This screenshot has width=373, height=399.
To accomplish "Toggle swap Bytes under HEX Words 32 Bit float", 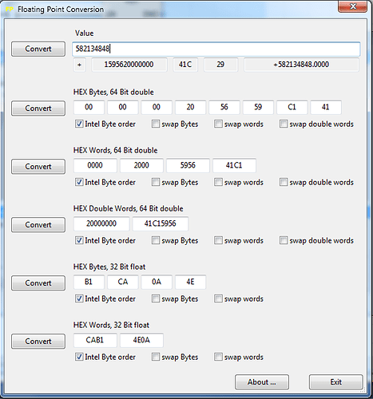I will click(x=156, y=357).
